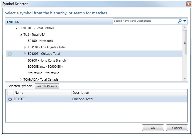193x136 pixels.
Task: Select B0900 - Hong Kong Branch entity
Action: (47, 60)
